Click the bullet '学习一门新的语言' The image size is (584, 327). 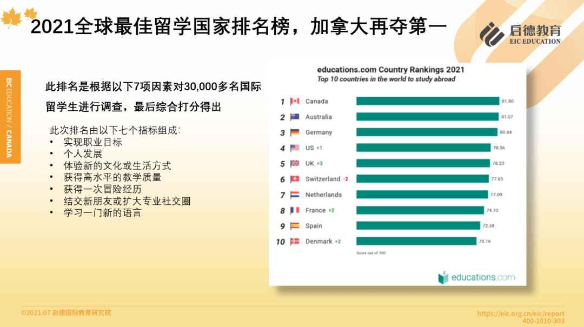pos(102,212)
